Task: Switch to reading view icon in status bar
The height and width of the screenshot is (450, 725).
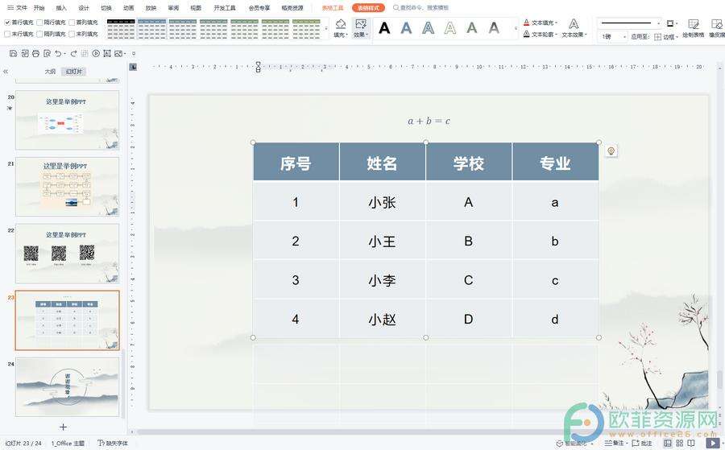Action: coord(691,443)
